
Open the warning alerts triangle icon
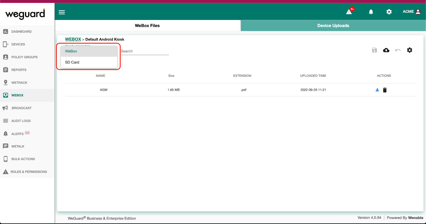[x=349, y=12]
